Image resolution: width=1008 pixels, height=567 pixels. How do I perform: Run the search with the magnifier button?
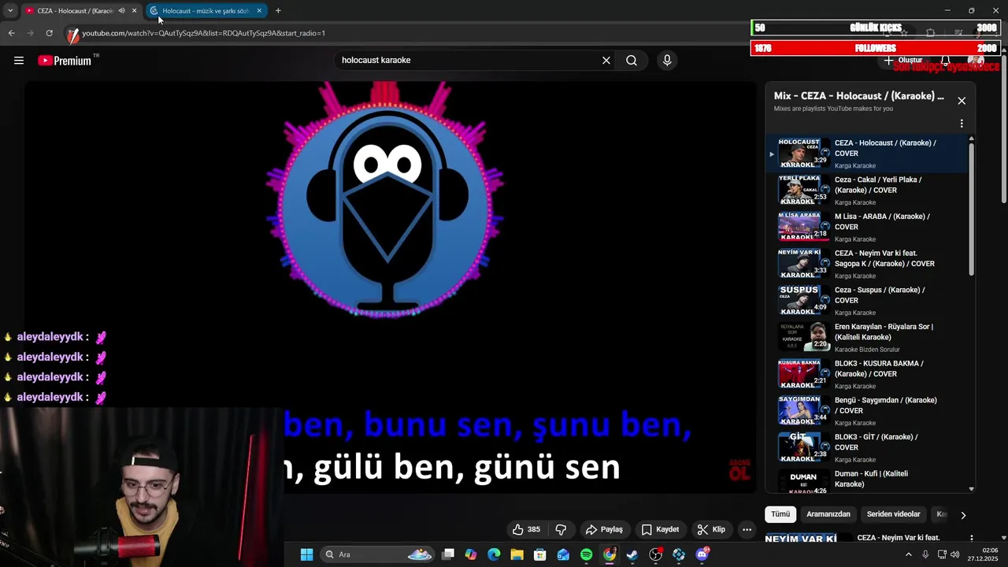tap(632, 61)
